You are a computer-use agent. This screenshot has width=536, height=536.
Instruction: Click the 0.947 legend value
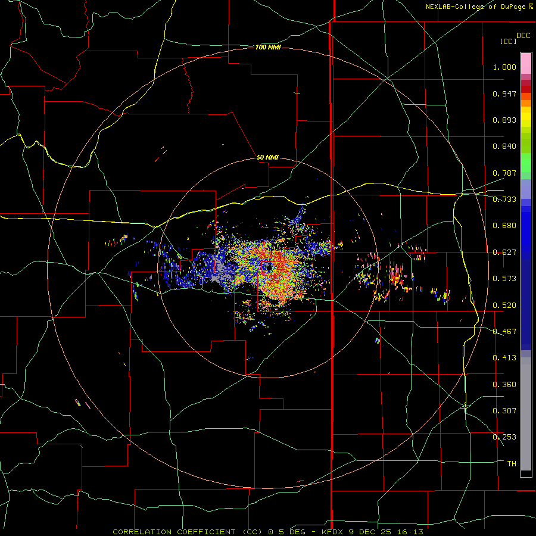coord(504,94)
